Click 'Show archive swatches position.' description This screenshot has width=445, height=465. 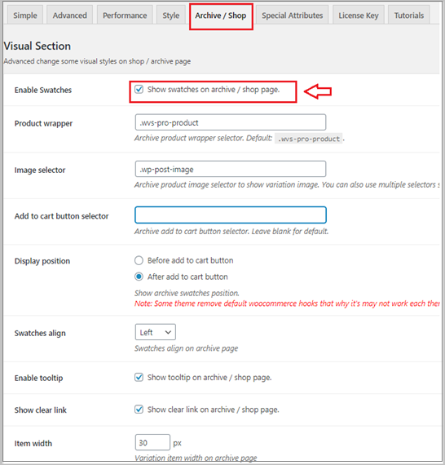[187, 293]
